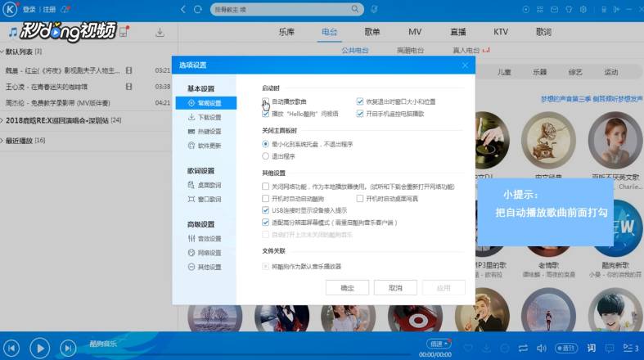The width and height of the screenshot is (644, 360).
Task: Click the search magnifier icon
Action: [x=355, y=9]
